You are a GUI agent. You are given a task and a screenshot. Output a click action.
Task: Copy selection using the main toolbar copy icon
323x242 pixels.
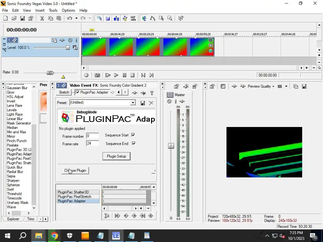tap(50, 18)
